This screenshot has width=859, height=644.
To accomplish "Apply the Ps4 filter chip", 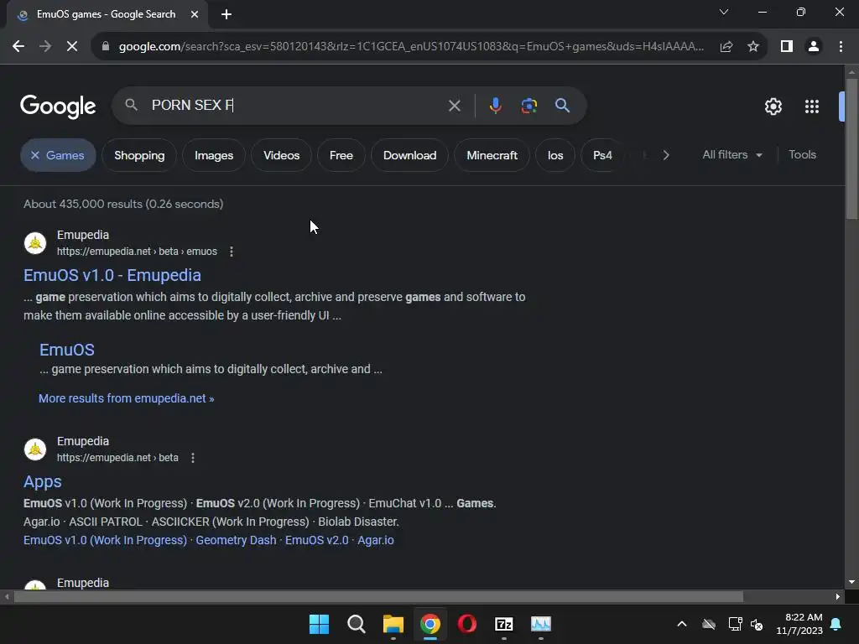I will [x=602, y=155].
